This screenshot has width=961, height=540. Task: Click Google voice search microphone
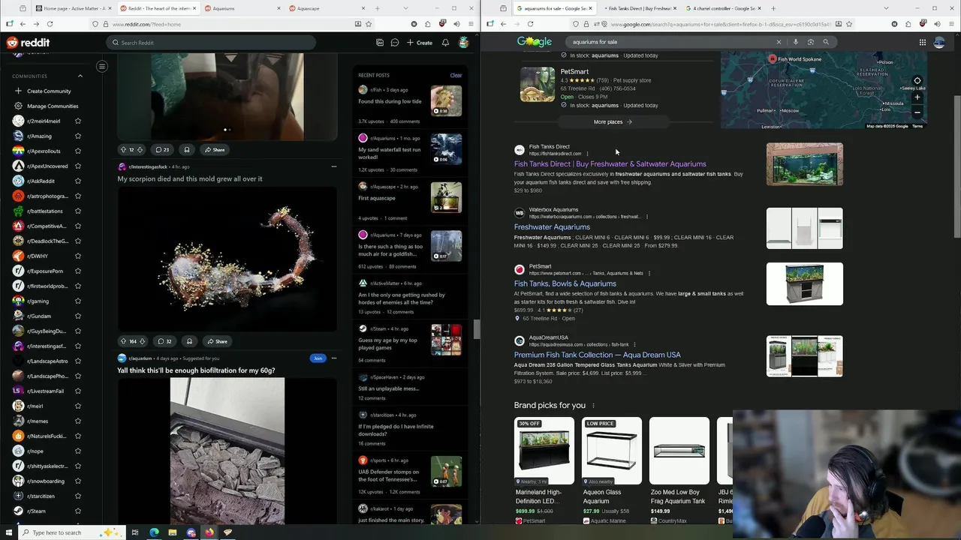point(796,42)
